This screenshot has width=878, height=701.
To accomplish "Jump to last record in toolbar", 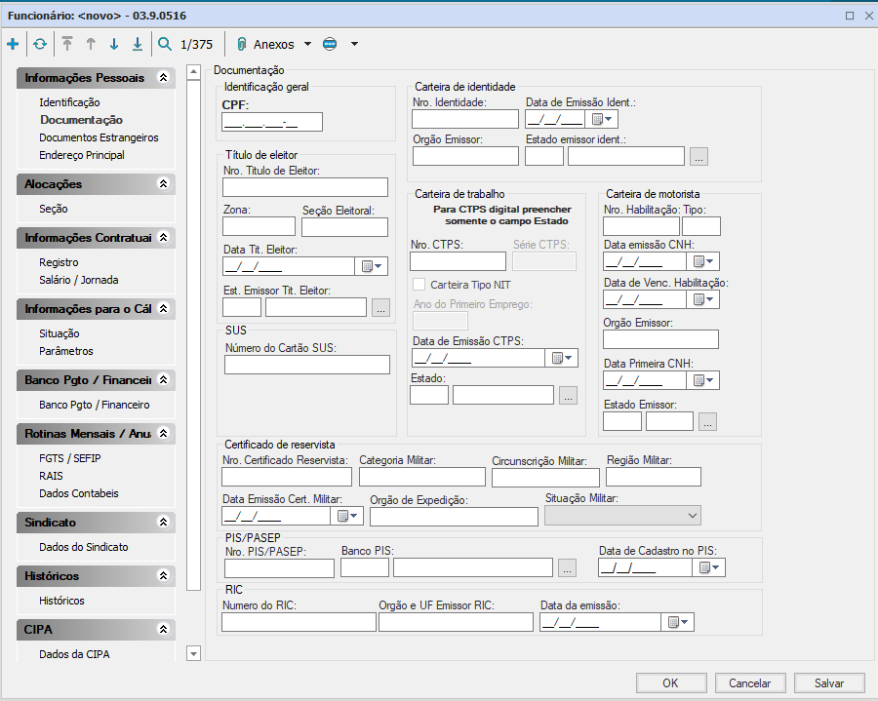I will pyautogui.click(x=138, y=44).
